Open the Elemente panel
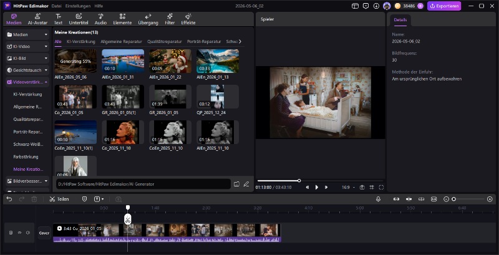 [122, 19]
